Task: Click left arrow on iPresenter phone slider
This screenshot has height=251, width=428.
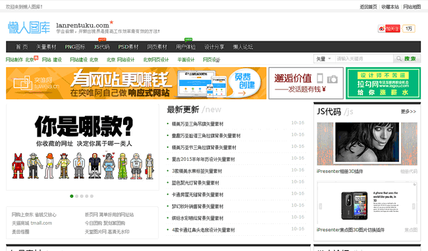Action: tap(321, 206)
